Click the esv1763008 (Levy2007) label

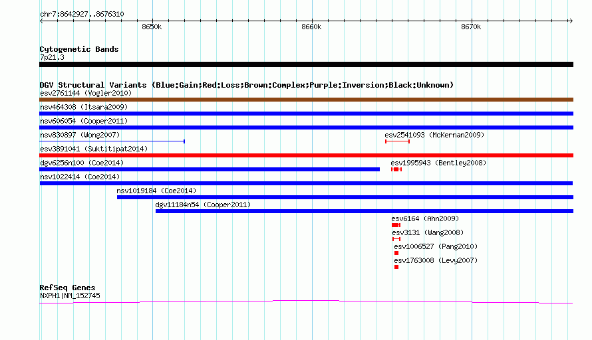436,260
